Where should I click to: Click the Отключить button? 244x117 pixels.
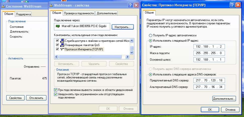(x=36, y=98)
